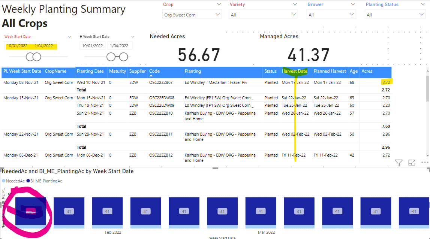Open H Week Start Date slicer chevron

tap(133, 37)
